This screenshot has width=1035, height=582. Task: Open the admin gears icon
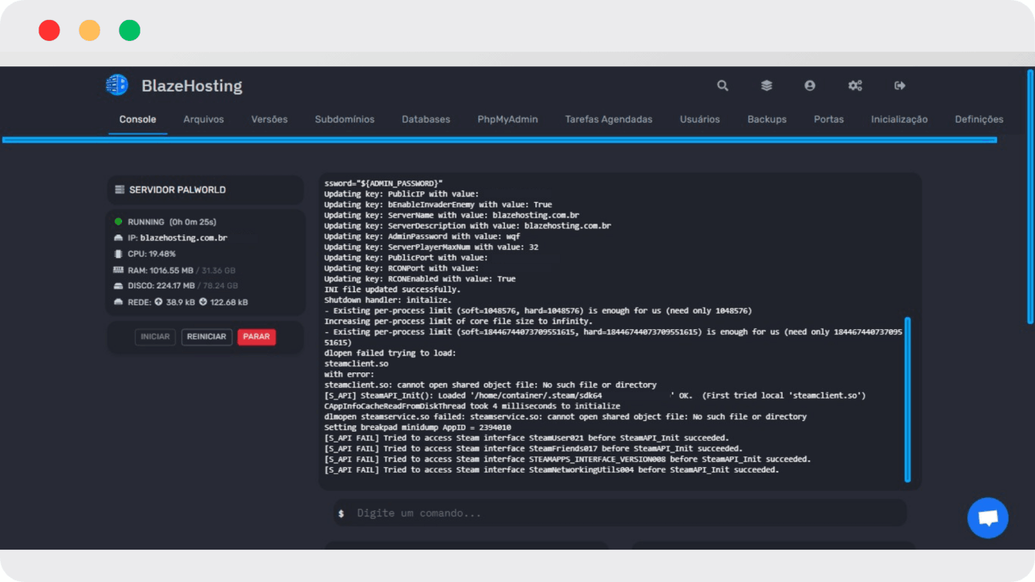click(x=855, y=86)
